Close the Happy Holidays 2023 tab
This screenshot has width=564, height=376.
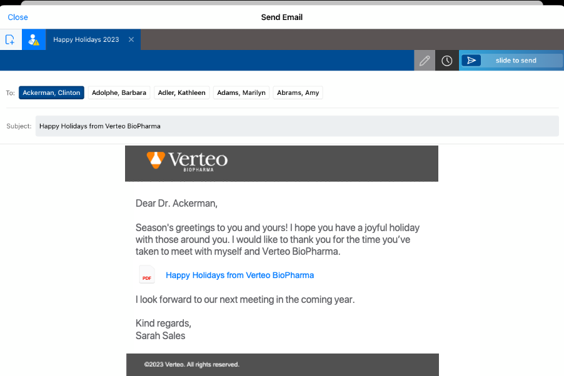pyautogui.click(x=131, y=39)
